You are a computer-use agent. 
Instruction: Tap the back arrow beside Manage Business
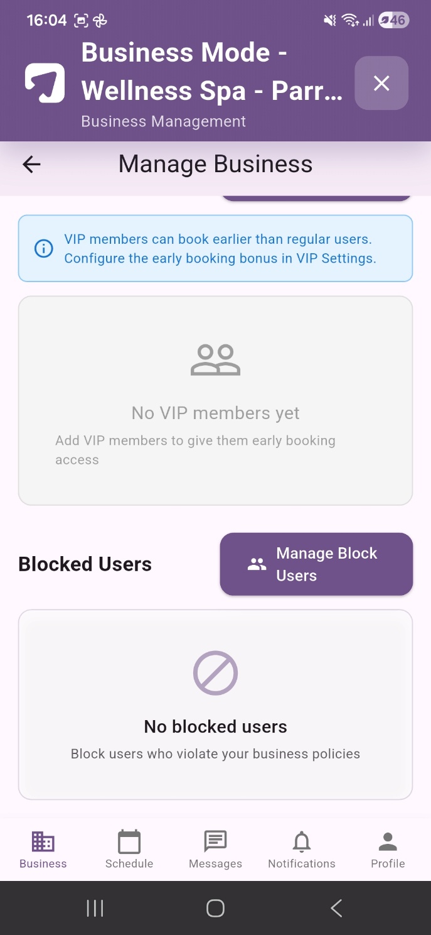(x=31, y=165)
